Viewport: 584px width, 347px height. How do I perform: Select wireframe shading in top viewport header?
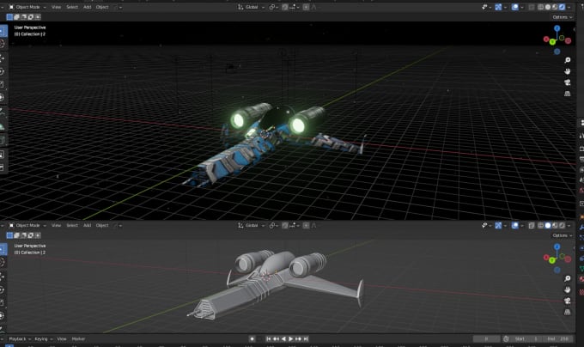(540, 7)
